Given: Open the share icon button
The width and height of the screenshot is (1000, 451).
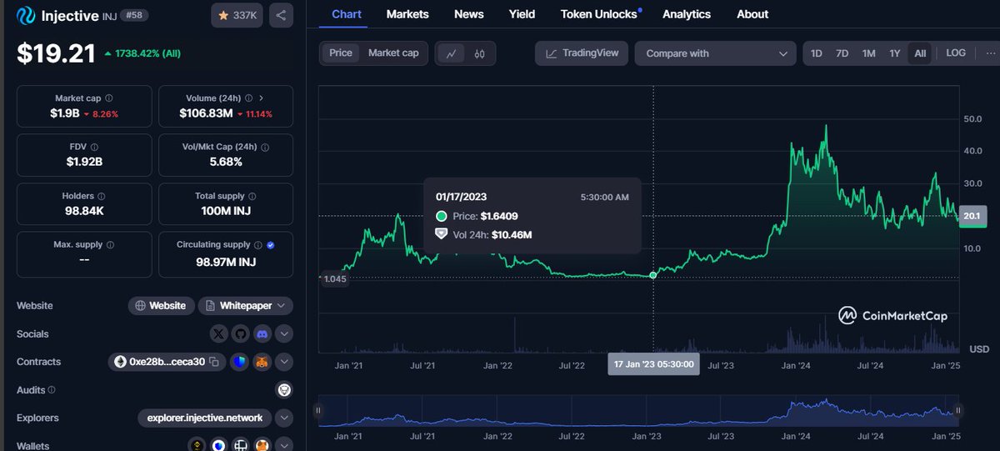Looking at the screenshot, I should 281,15.
